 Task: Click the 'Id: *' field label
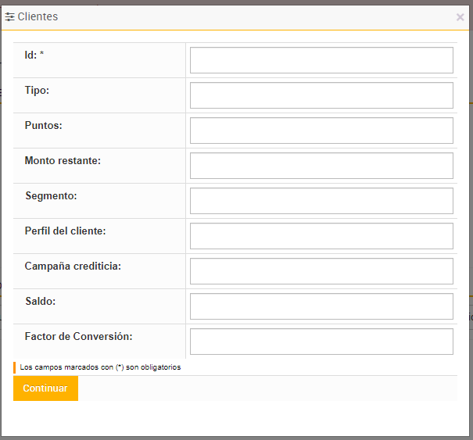pos(34,55)
